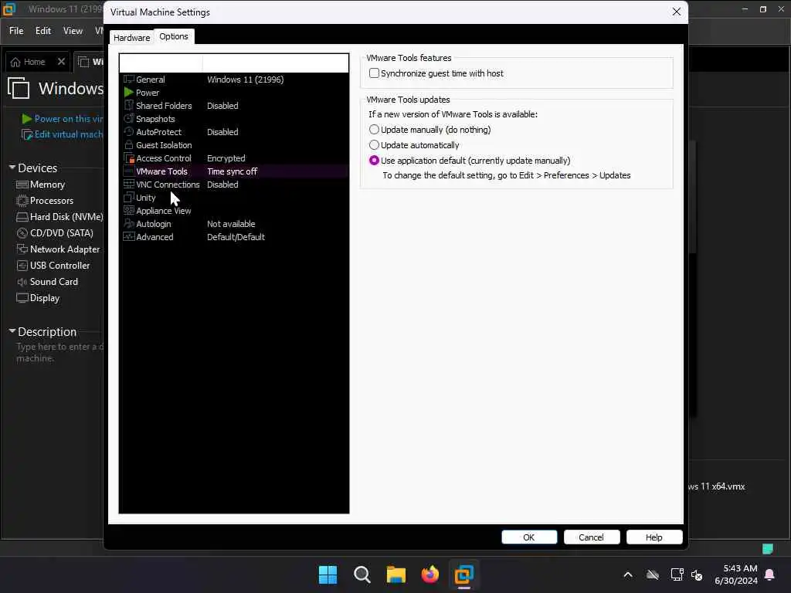Click the CD/DVD (SATA) disc icon

pyautogui.click(x=22, y=233)
